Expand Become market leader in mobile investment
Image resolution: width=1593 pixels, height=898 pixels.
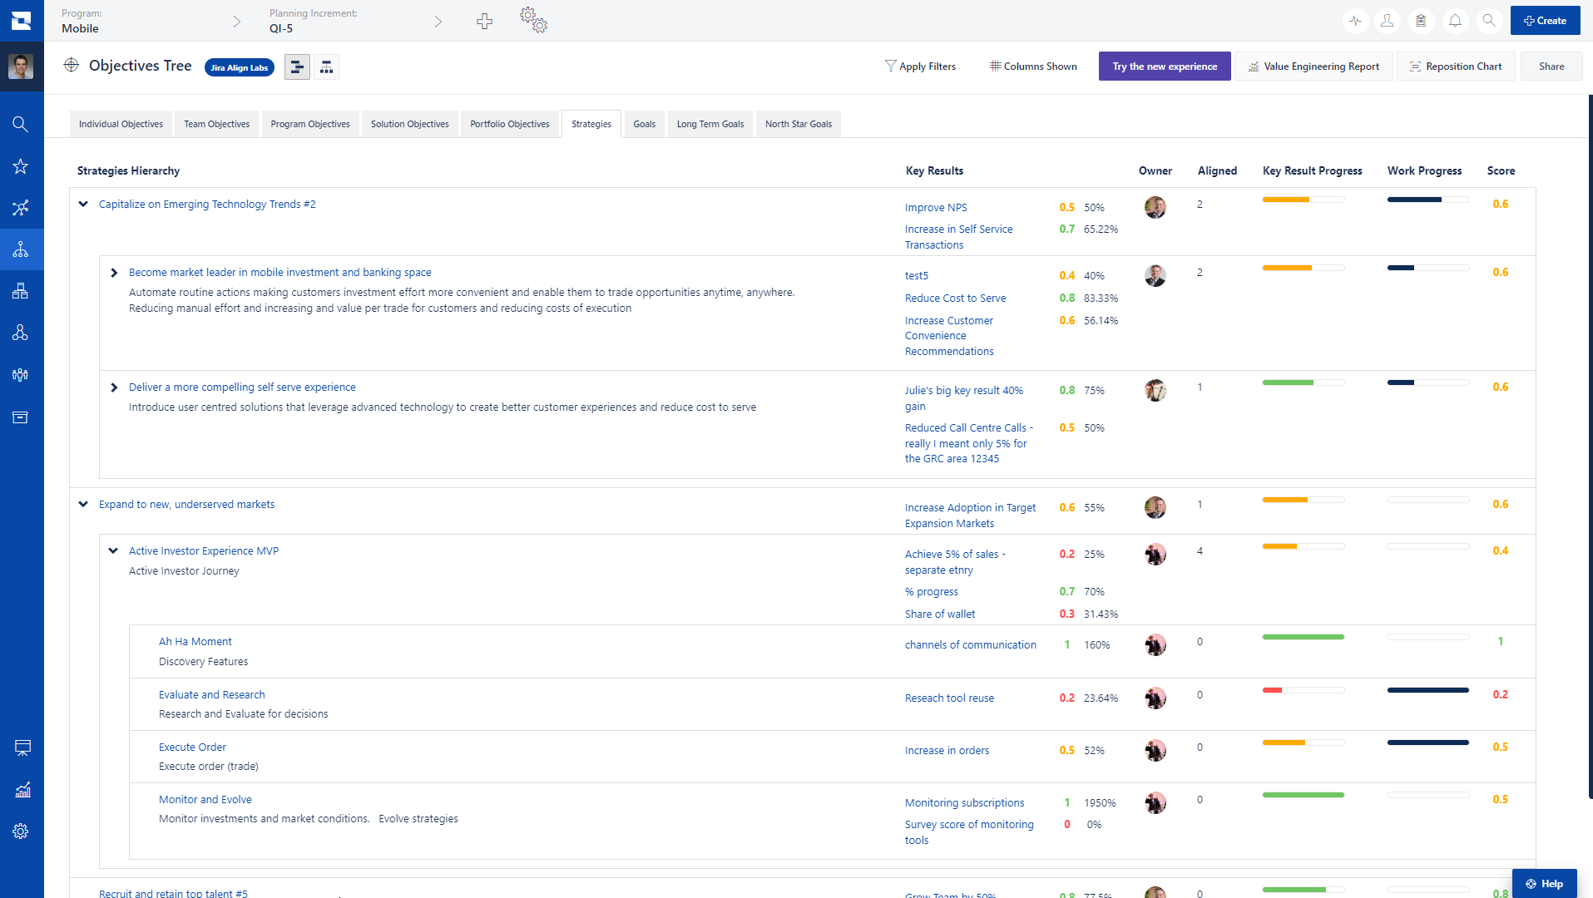(x=114, y=272)
